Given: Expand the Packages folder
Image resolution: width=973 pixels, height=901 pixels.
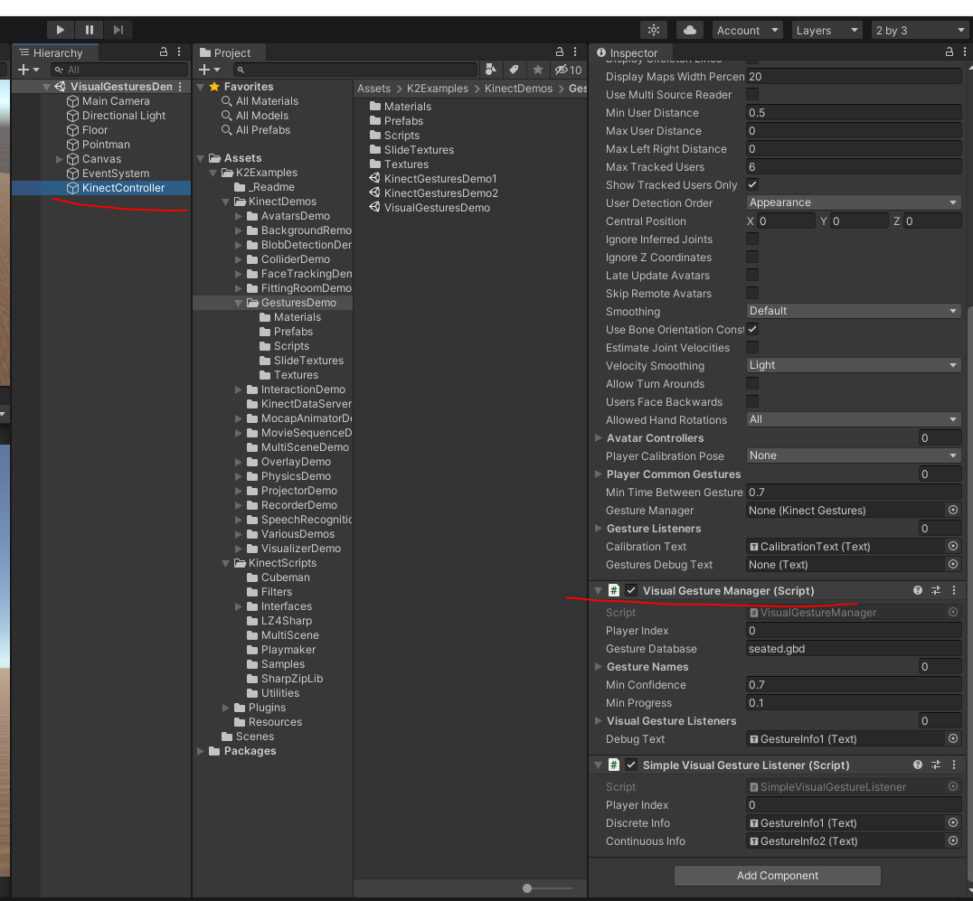Looking at the screenshot, I should [201, 751].
